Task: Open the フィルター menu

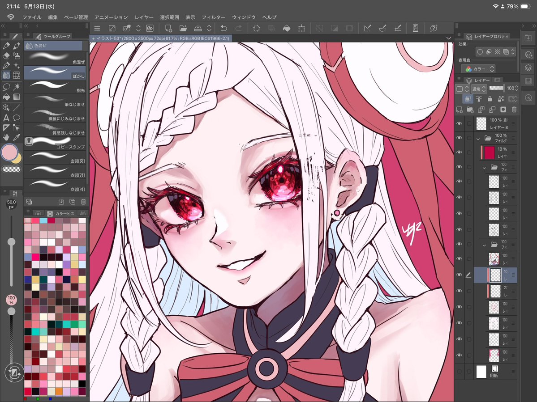Action: (x=213, y=17)
